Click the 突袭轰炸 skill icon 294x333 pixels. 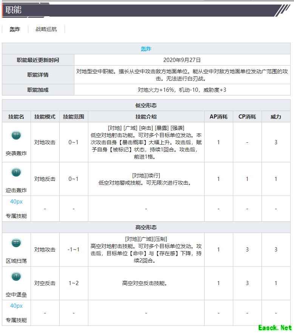[x=16, y=135]
